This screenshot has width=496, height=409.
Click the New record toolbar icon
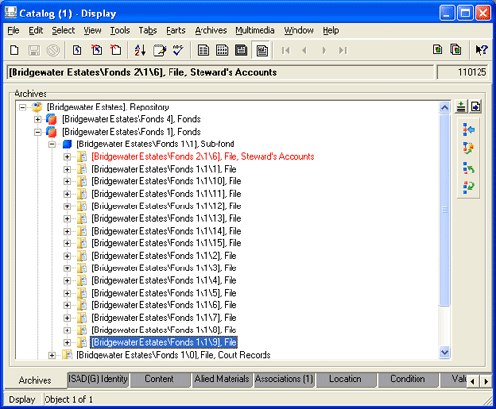pos(15,50)
